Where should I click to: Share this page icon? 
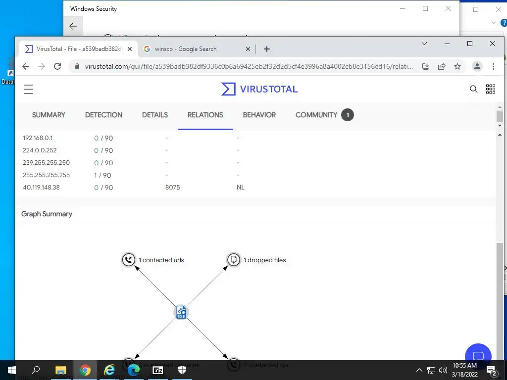442,66
